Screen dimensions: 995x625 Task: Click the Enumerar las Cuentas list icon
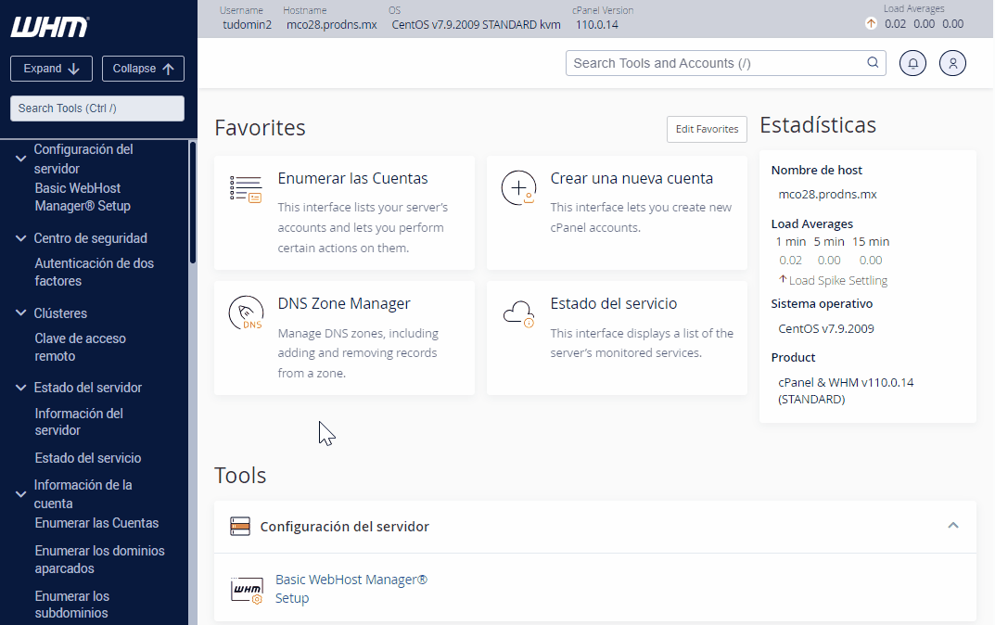246,189
